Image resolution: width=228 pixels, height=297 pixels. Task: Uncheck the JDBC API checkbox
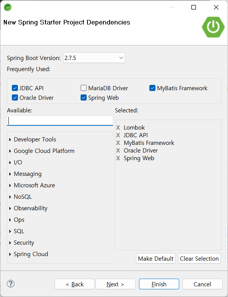[15, 88]
